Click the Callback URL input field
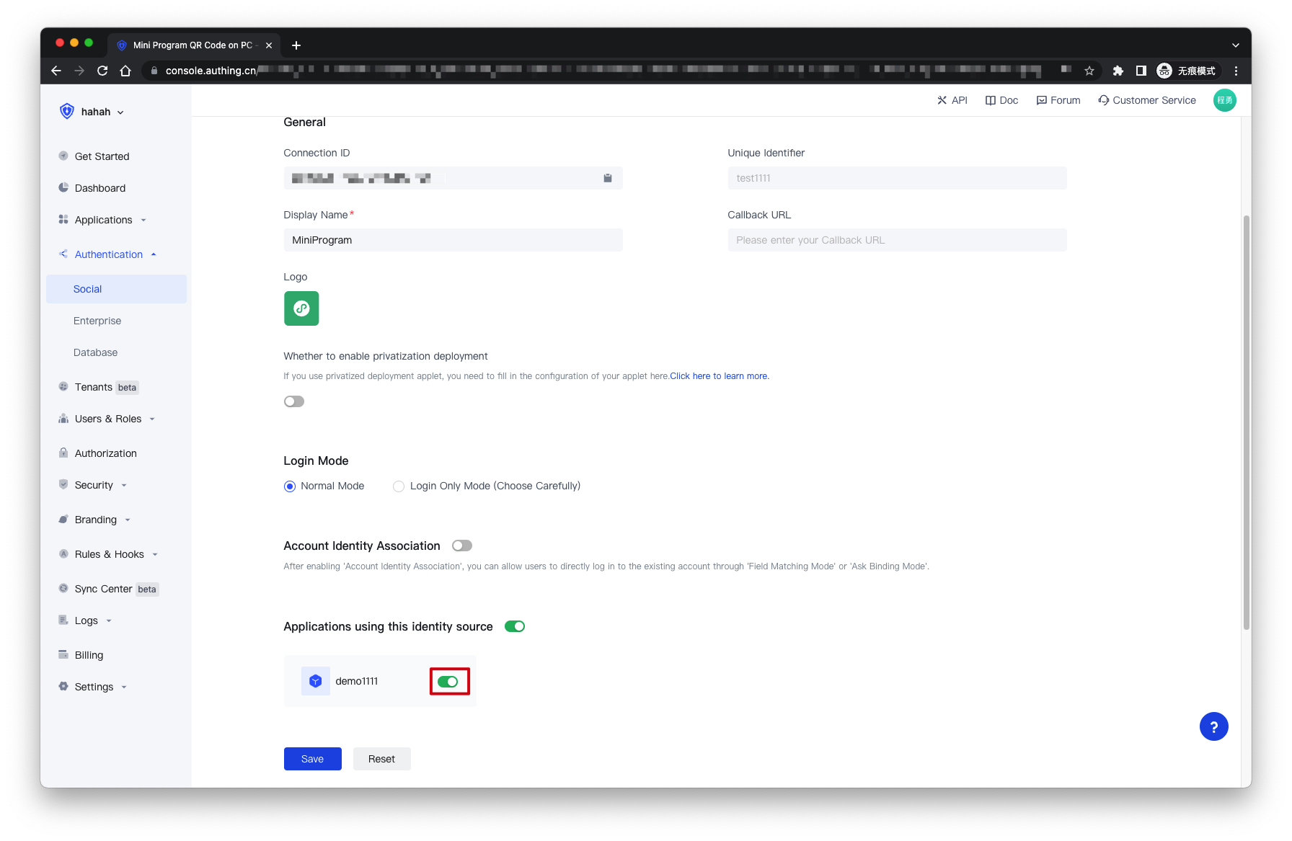This screenshot has height=841, width=1292. click(896, 240)
